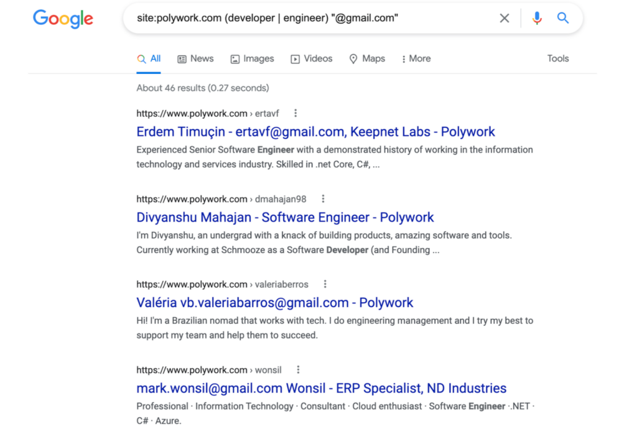Click the polywork.com › valeriaberros URL
This screenshot has height=447, width=637.
[222, 285]
